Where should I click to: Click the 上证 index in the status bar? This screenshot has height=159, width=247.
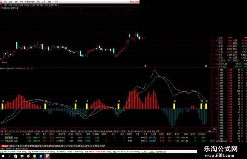pyautogui.click(x=14, y=152)
